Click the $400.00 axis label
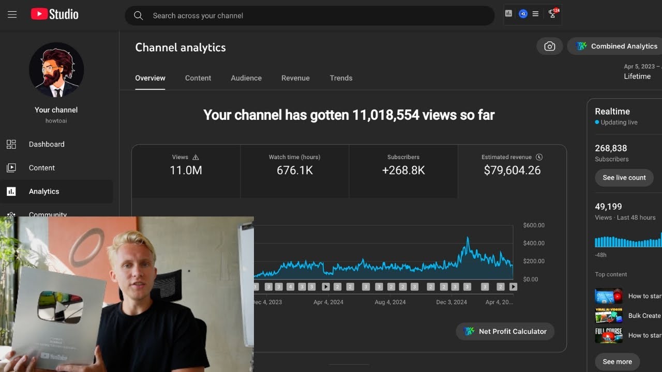Image resolution: width=662 pixels, height=372 pixels. tap(534, 243)
